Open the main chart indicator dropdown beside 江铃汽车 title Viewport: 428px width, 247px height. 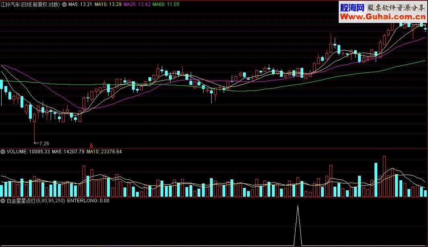tap(64, 4)
